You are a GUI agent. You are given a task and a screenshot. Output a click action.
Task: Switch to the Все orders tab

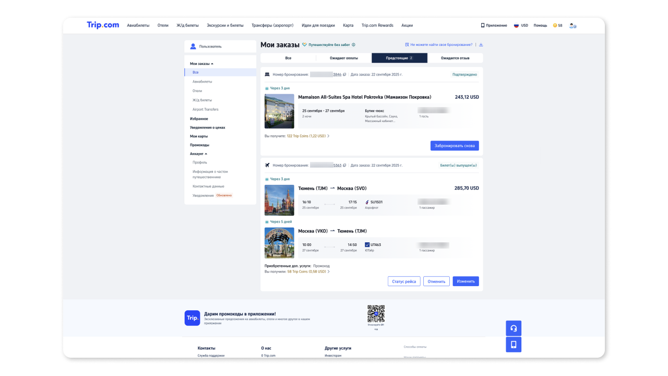coord(288,58)
